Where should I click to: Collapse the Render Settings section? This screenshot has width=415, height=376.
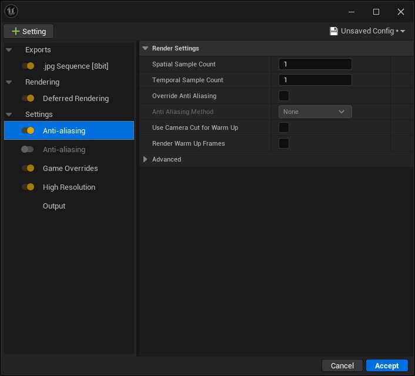click(145, 48)
